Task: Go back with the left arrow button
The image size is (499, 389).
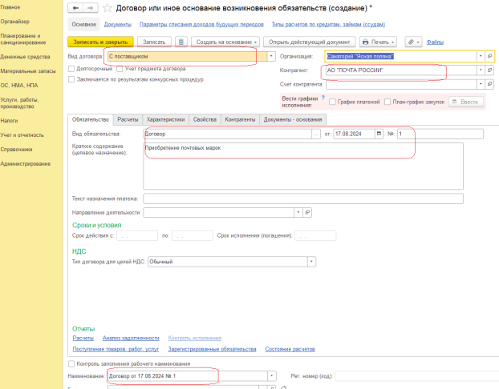Action: [75, 8]
